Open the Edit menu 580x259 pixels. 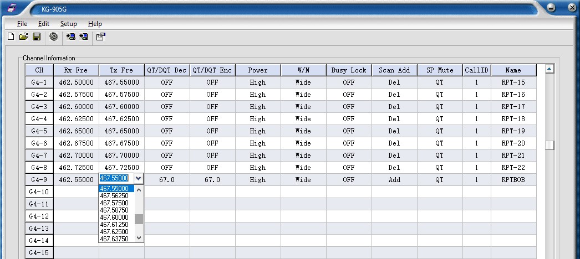[x=44, y=24]
